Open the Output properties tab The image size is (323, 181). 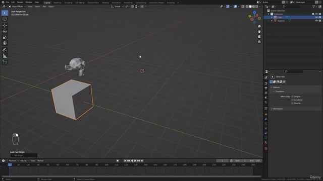click(266, 88)
